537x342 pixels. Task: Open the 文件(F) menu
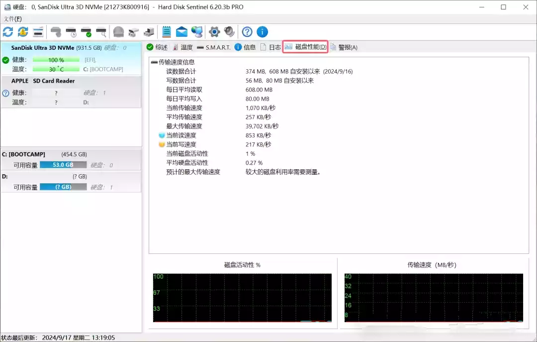(12, 19)
